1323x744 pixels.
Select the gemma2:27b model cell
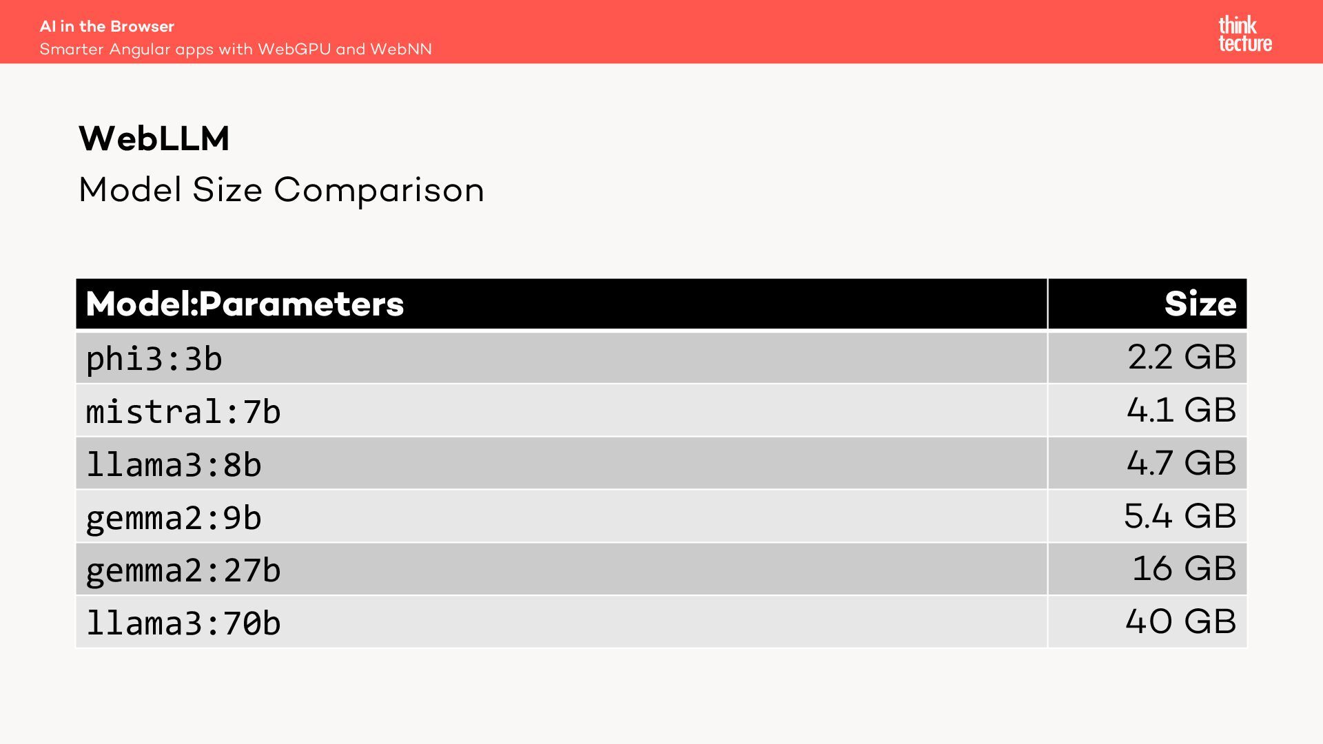tap(183, 570)
